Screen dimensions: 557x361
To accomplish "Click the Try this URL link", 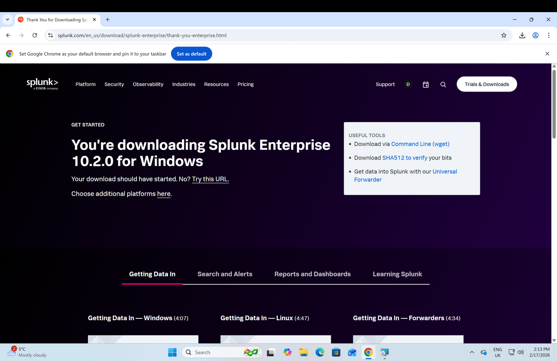I will 210,179.
